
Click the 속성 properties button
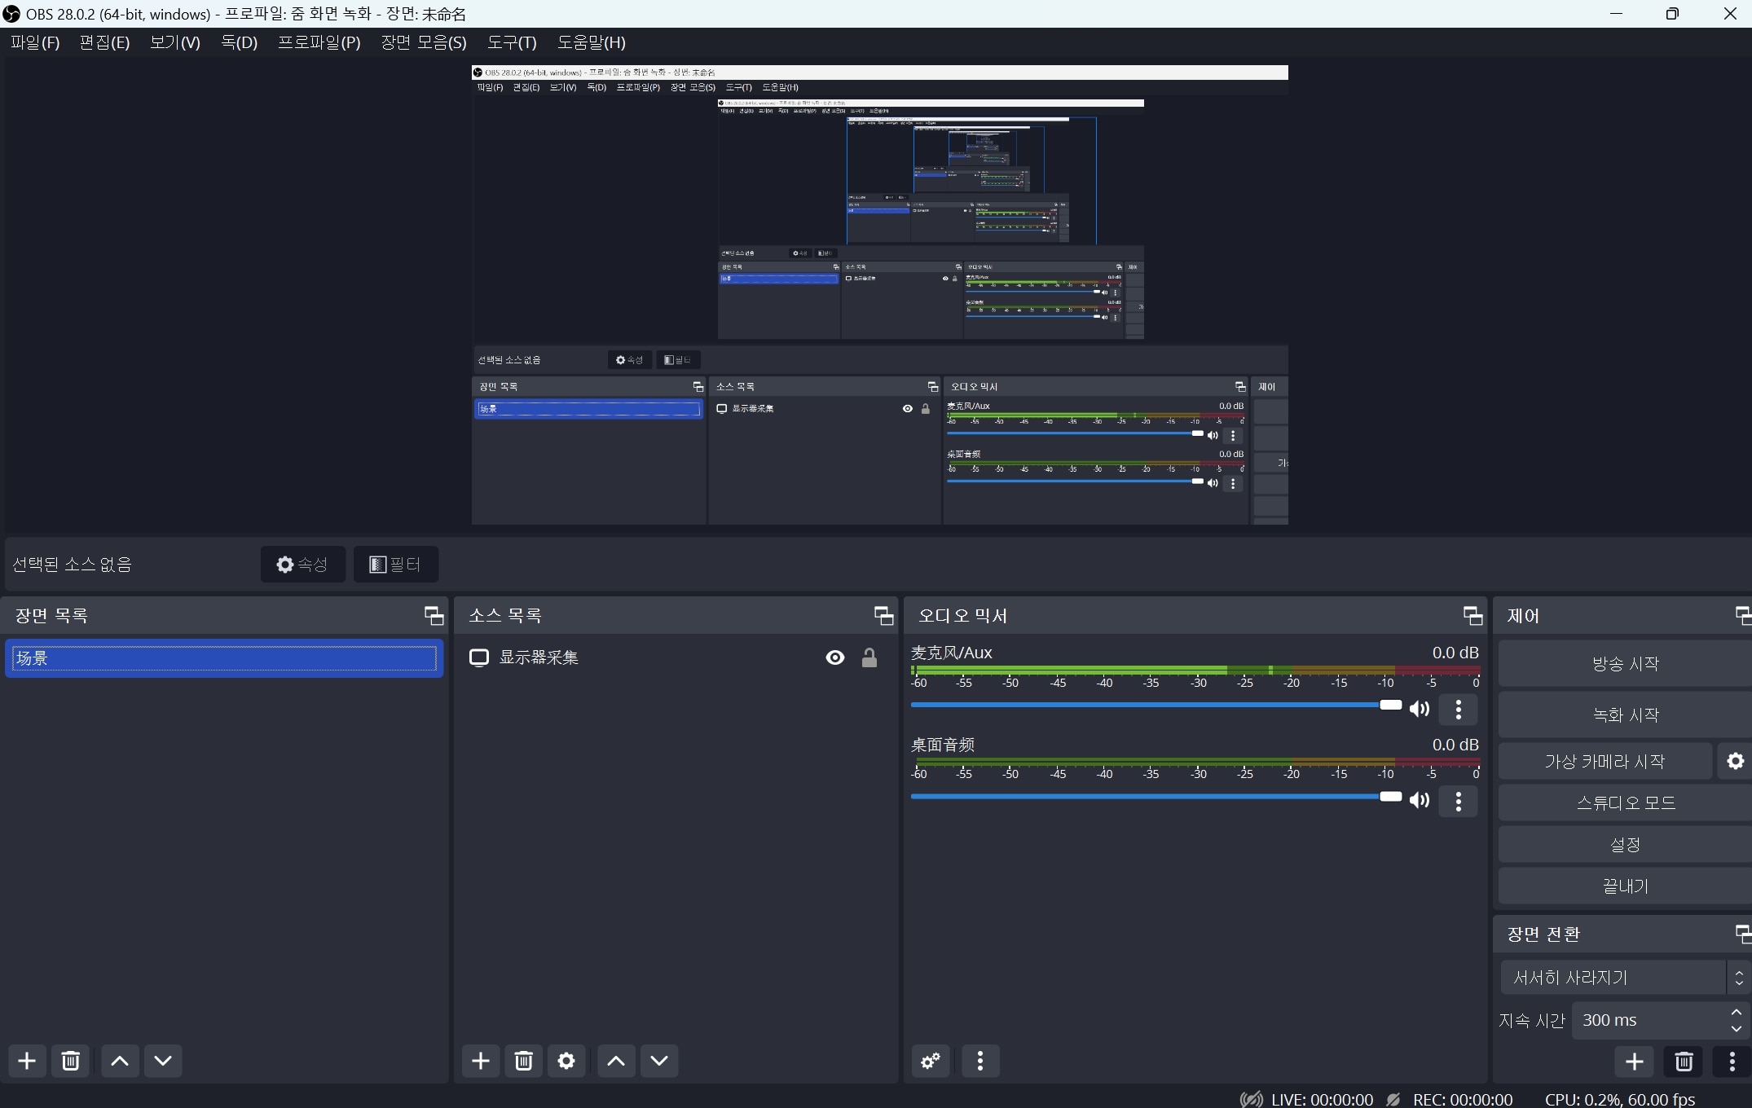tap(303, 564)
